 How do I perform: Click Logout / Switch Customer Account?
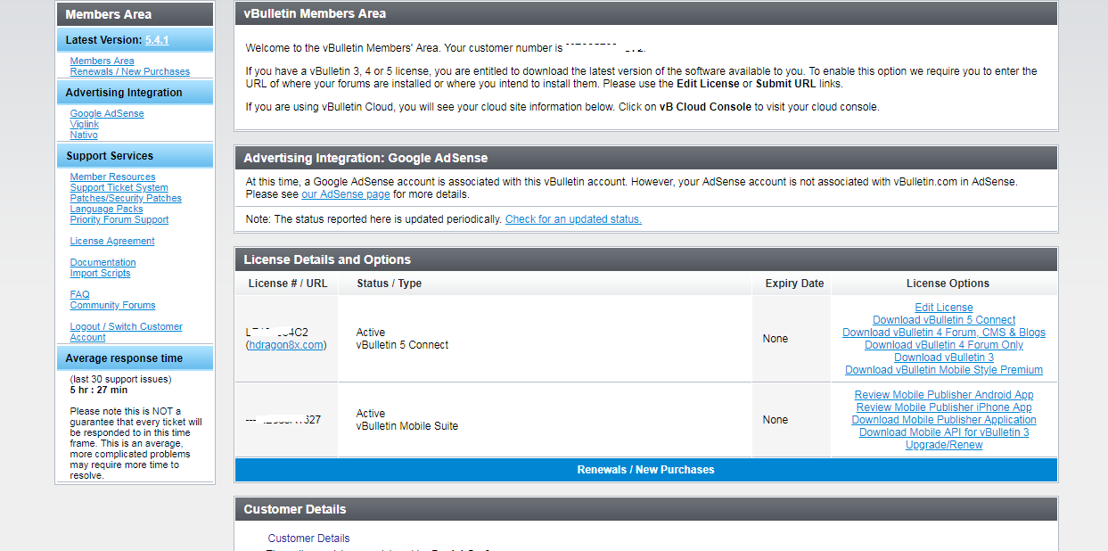126,327
